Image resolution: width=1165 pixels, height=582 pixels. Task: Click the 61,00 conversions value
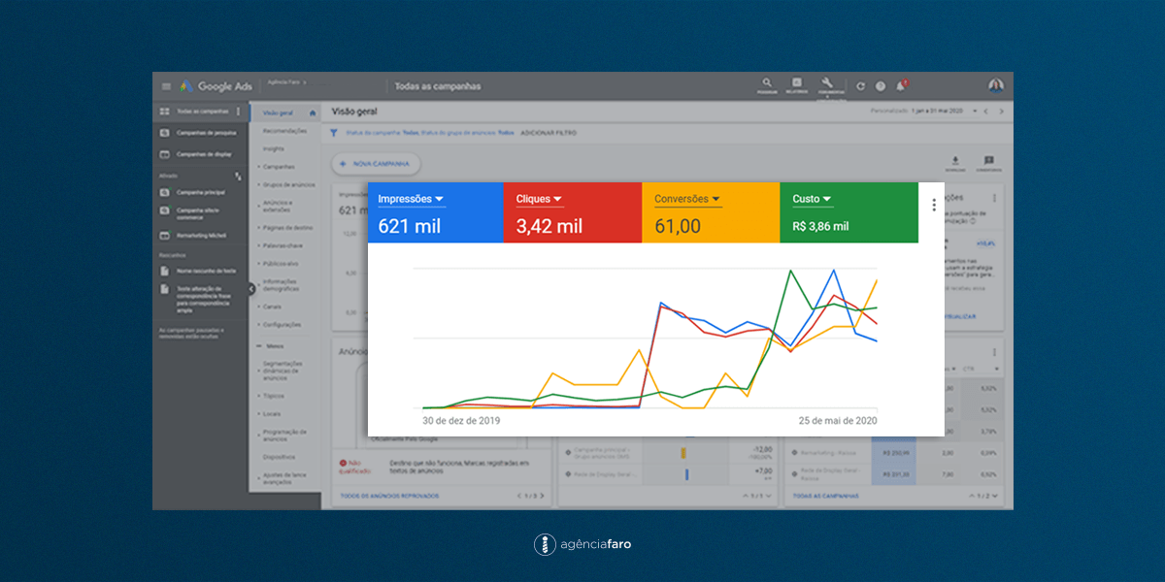(x=677, y=226)
